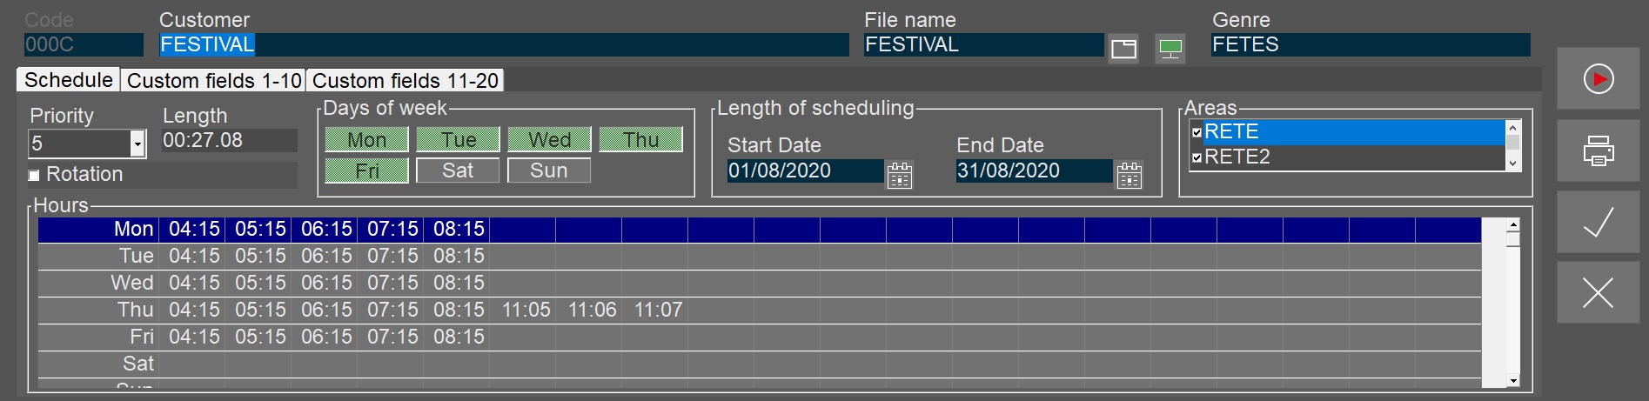
Task: Expand the Priority dropdown
Action: (137, 144)
